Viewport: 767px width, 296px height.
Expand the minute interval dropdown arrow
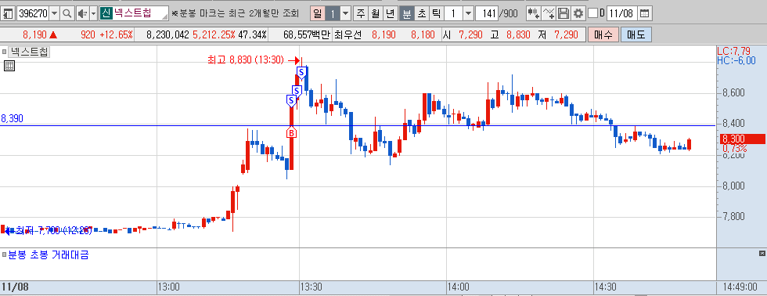click(x=468, y=13)
